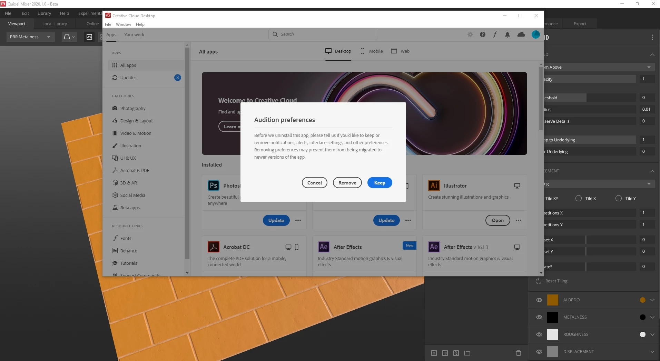The width and height of the screenshot is (660, 361).
Task: Toggle DISPLACEMENT channel visibility eye
Action: tap(539, 352)
